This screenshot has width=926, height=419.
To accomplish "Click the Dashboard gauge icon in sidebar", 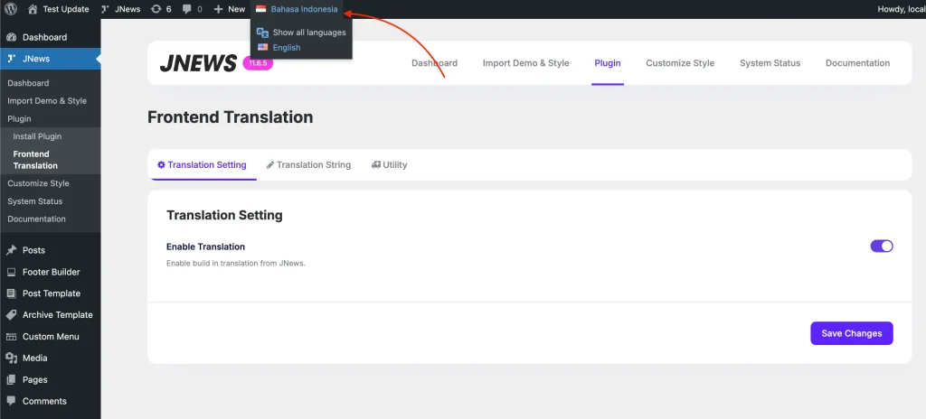I will coord(11,37).
